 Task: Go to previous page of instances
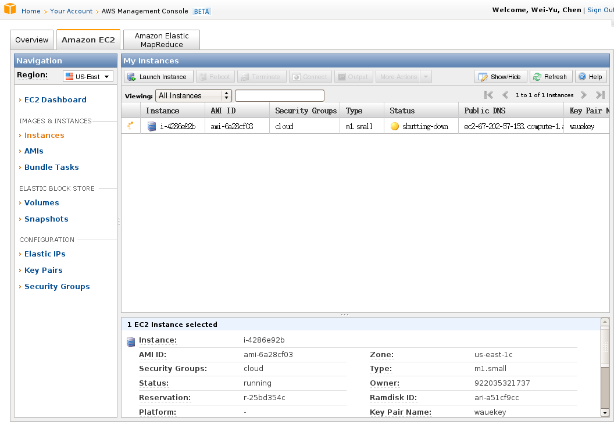[x=505, y=95]
